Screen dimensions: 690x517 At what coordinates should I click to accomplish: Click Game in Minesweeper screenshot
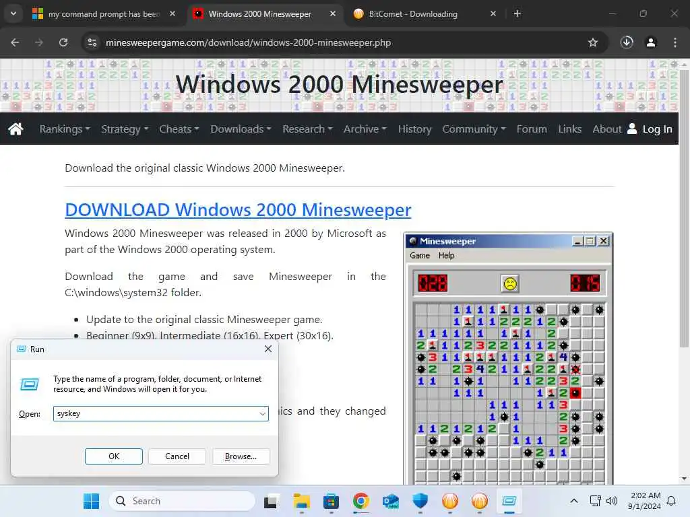coord(419,255)
